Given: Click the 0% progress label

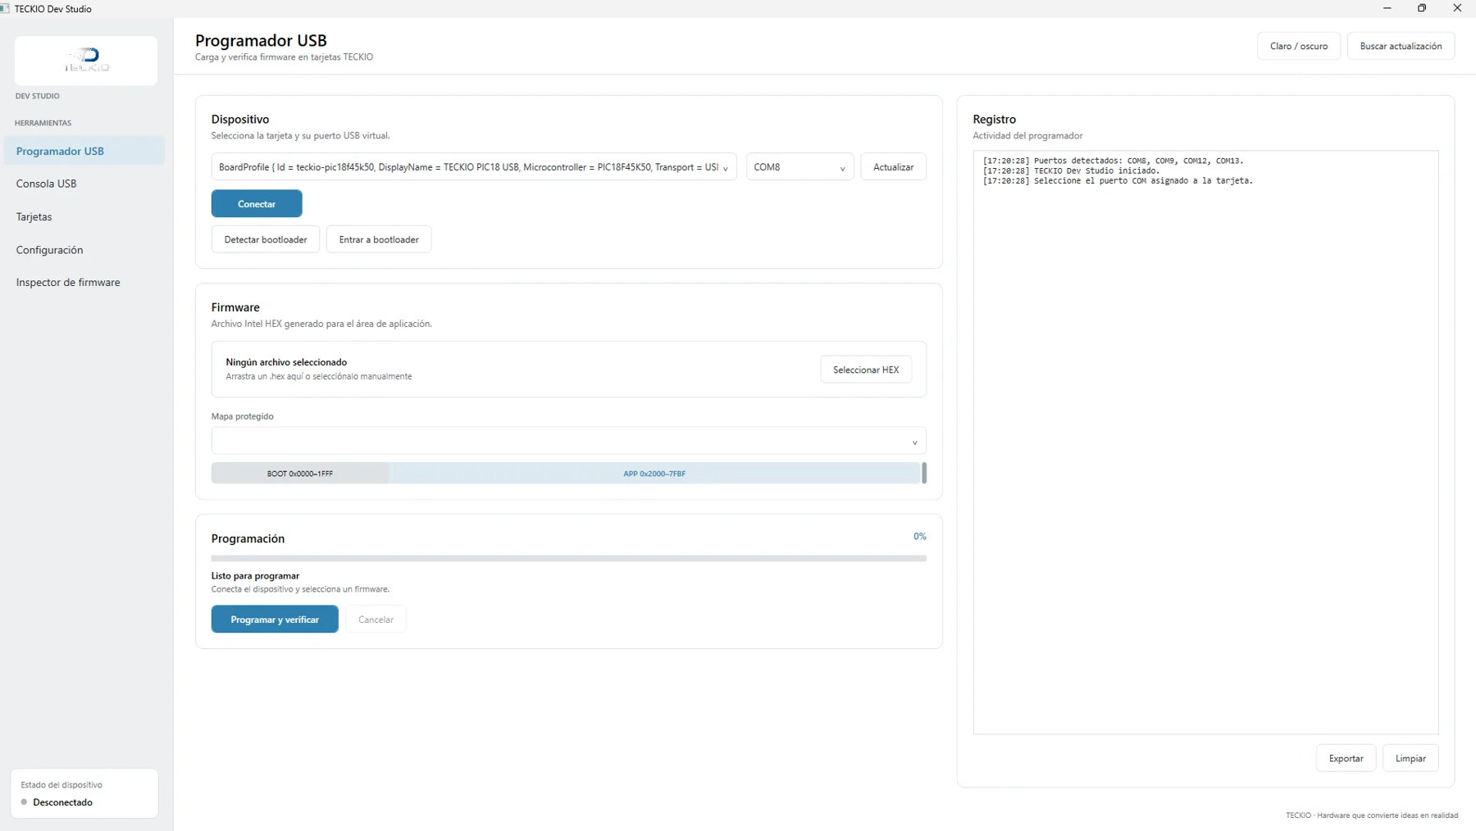Looking at the screenshot, I should pos(920,537).
